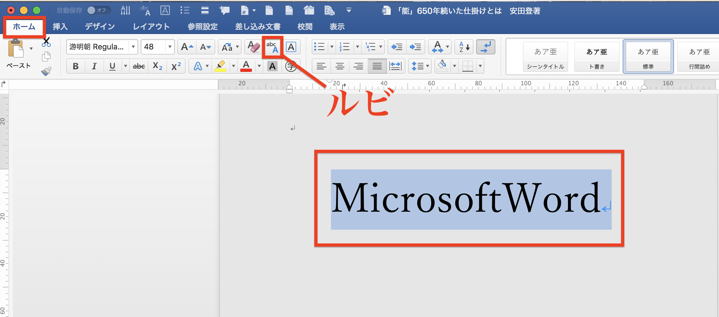Cut selection with the scissors icon
The height and width of the screenshot is (317, 719).
point(46,42)
